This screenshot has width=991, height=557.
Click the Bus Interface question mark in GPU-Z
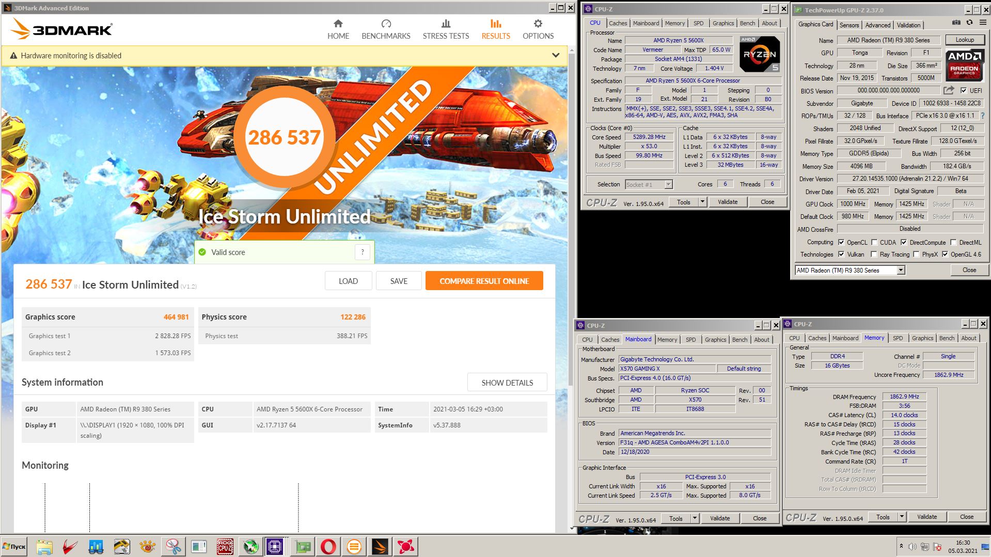[x=982, y=116]
